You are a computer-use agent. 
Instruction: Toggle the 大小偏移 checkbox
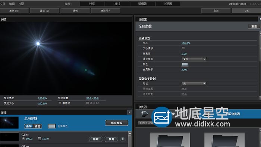pyautogui.click(x=183, y=48)
